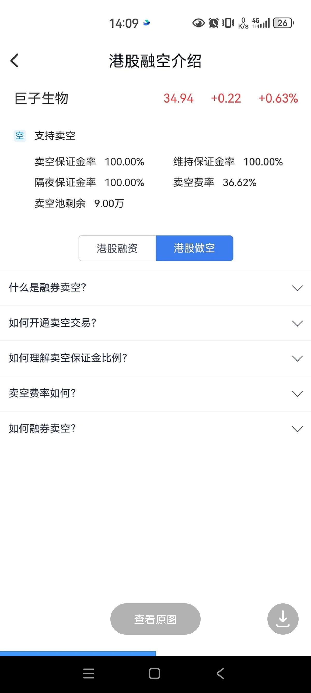Screen dimensions: 311x693
Task: Tap the eye comfort icon in status bar
Action: tap(198, 23)
